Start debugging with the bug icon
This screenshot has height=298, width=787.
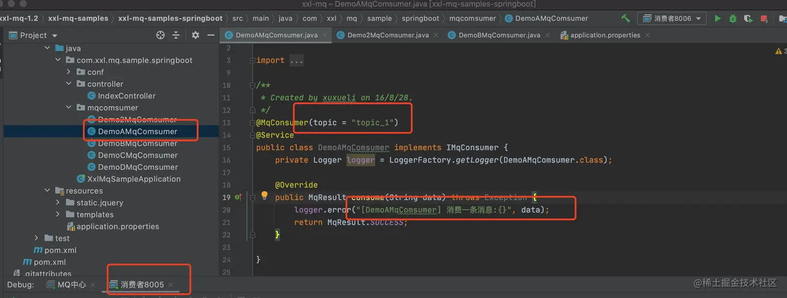click(733, 18)
